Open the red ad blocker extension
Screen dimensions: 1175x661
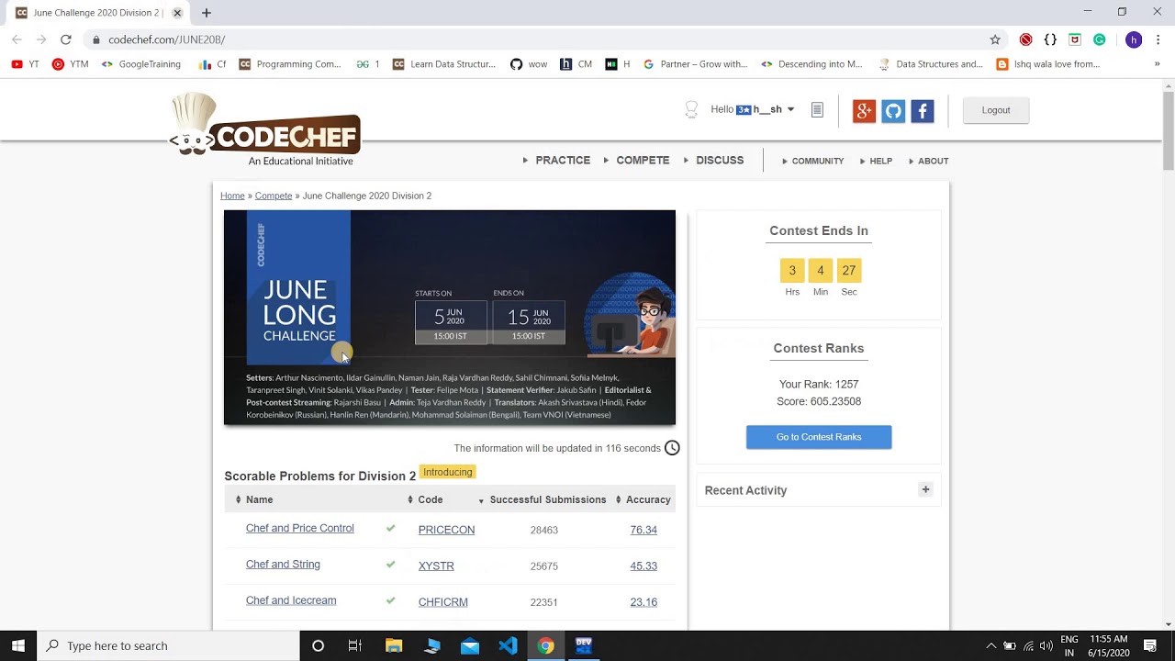click(x=1026, y=39)
